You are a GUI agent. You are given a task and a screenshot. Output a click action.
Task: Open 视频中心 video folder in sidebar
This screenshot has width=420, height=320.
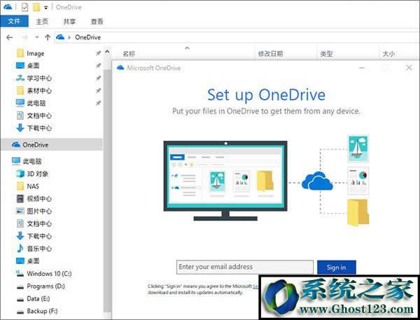(x=38, y=199)
